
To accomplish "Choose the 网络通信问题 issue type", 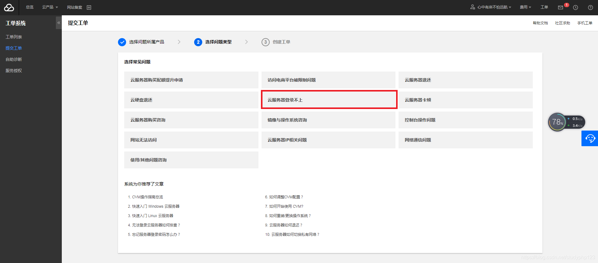I will [x=466, y=140].
